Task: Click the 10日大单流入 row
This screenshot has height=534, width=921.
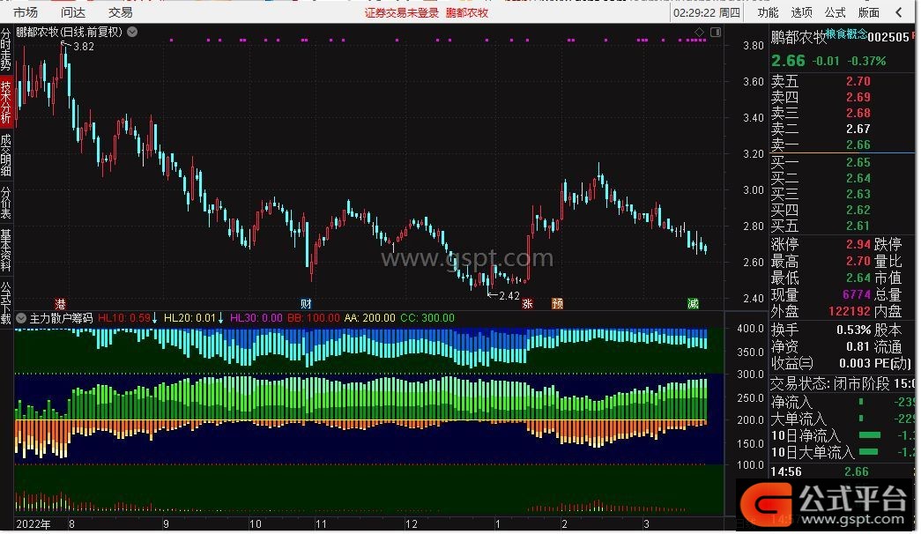Action: click(x=843, y=452)
